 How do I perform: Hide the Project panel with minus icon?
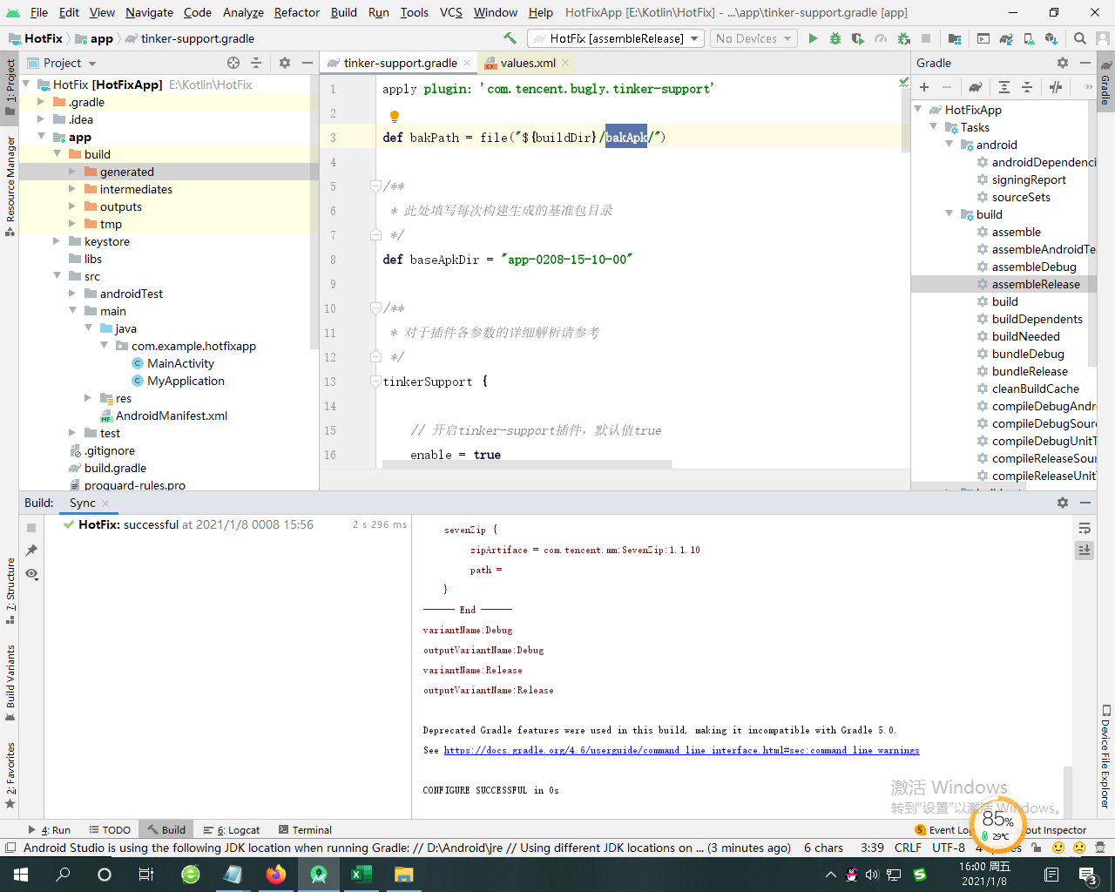coord(307,63)
